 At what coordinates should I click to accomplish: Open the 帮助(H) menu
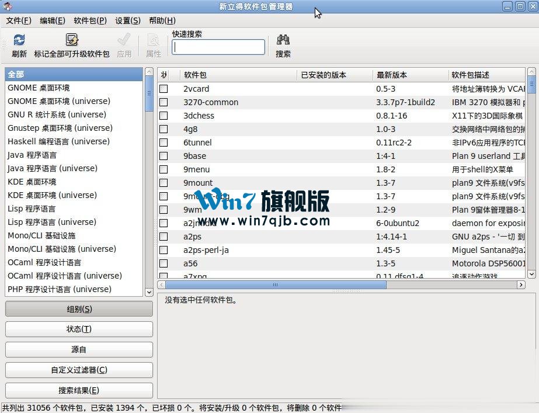tap(162, 20)
